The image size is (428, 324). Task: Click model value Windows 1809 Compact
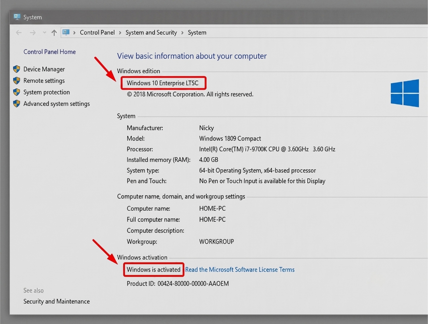click(230, 138)
